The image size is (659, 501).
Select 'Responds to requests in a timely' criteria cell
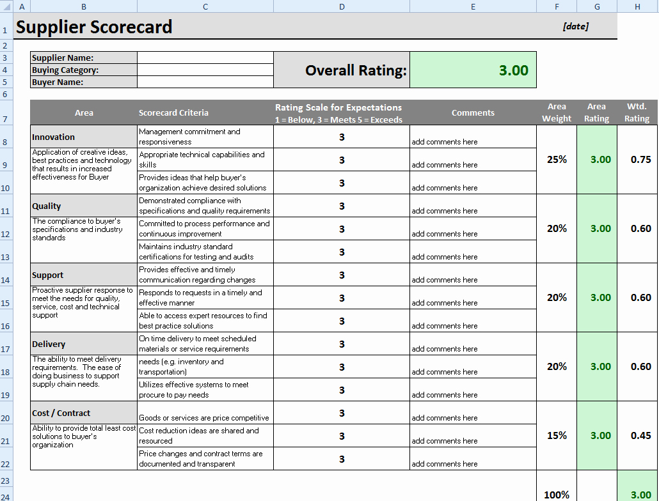[205, 298]
